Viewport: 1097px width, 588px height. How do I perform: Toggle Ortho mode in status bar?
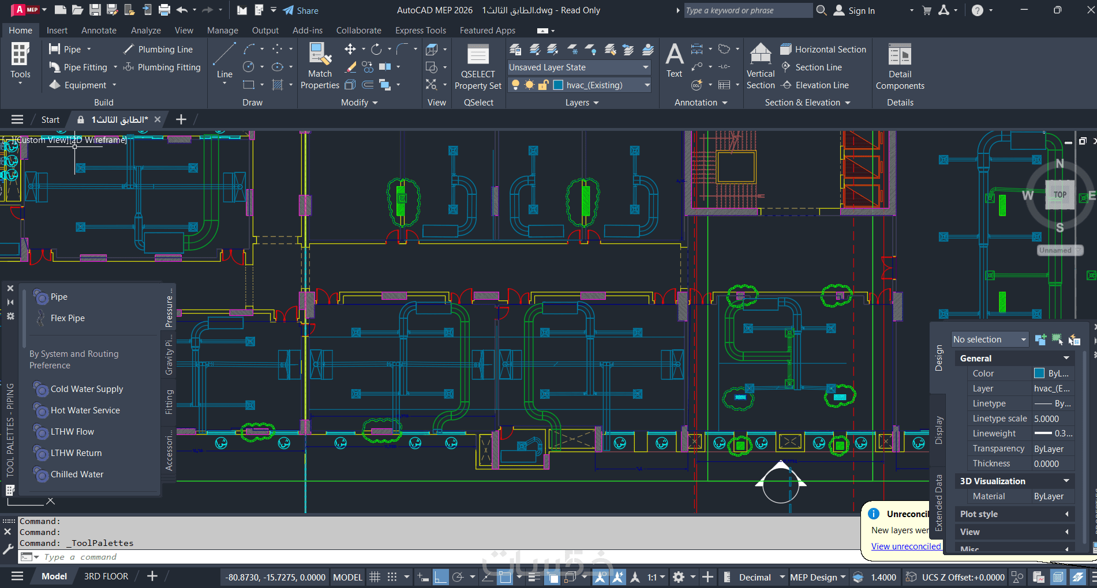(x=441, y=576)
